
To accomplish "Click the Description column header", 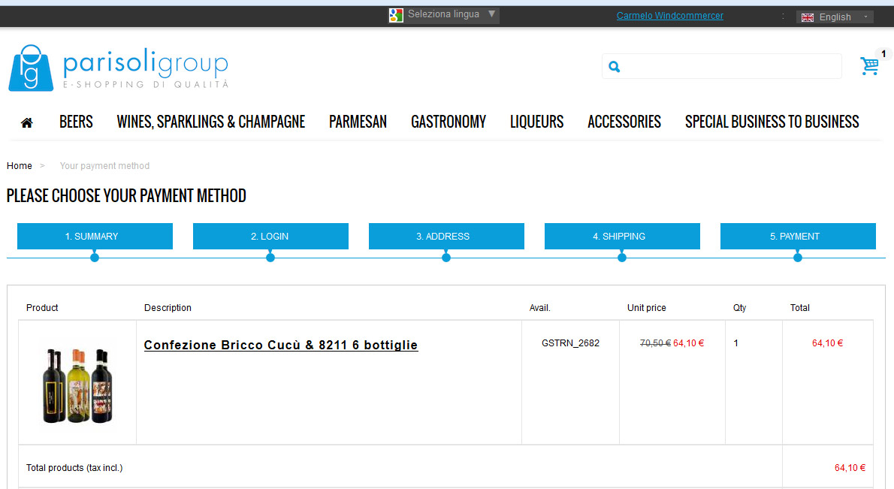I will [x=168, y=308].
